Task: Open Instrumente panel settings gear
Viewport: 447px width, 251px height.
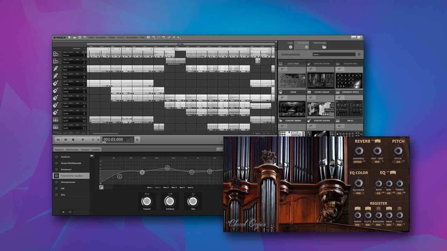Action: [359, 54]
